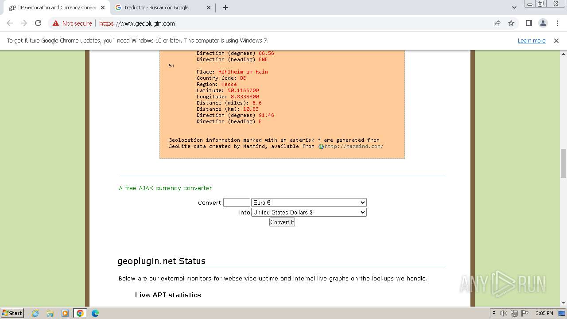Viewport: 567px width, 319px height.
Task: Expand the United States Dollars dropdown
Action: point(309,212)
